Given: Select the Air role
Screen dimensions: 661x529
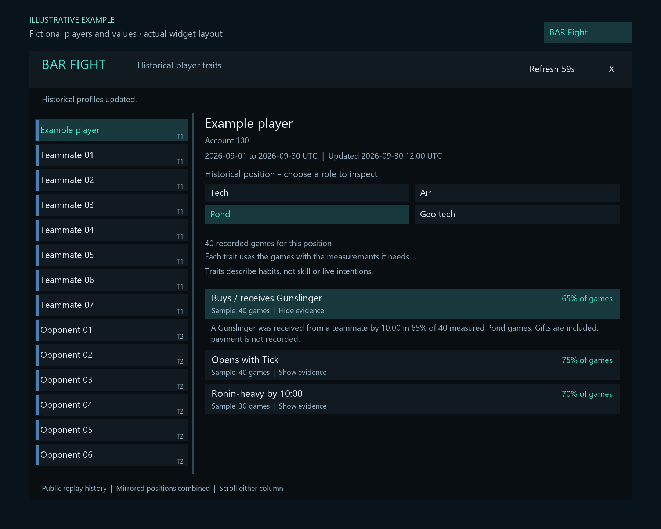Looking at the screenshot, I should pos(517,193).
